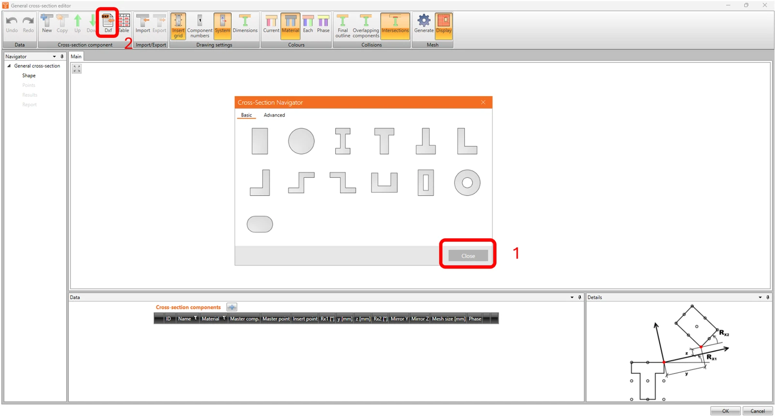Click the Generate mesh gear icon
This screenshot has height=417, width=775.
tap(424, 24)
